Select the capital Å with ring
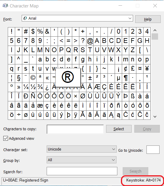 pos(90,87)
